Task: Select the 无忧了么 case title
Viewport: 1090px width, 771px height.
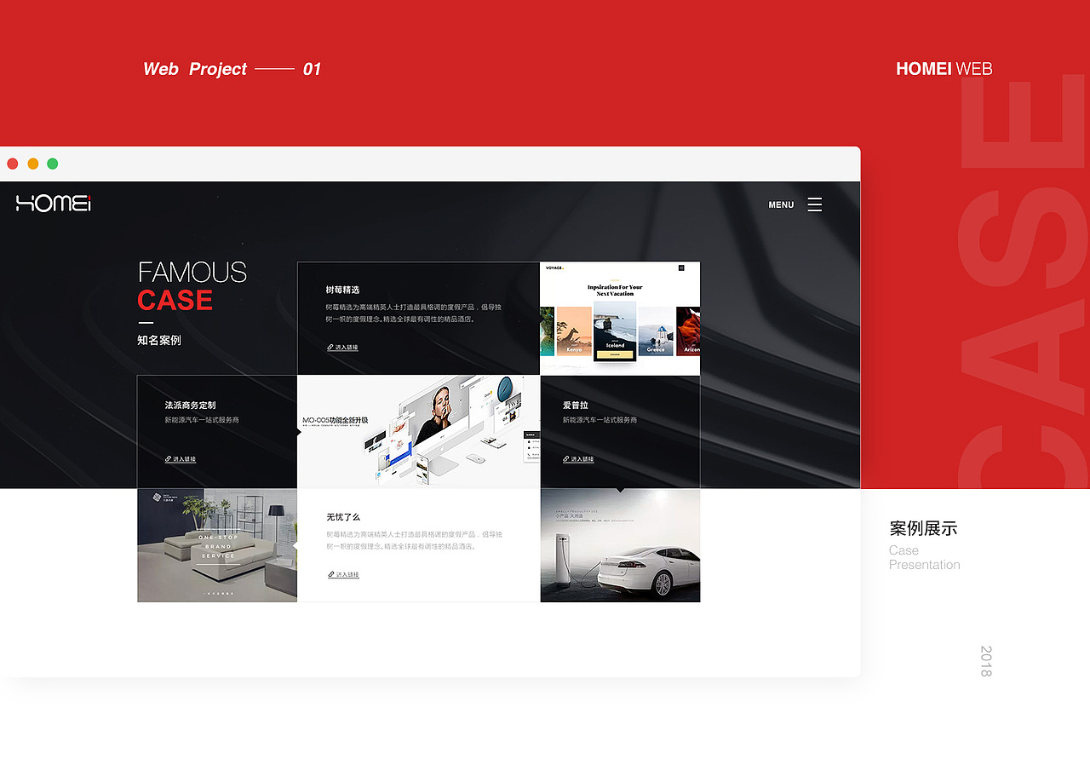Action: tap(343, 517)
